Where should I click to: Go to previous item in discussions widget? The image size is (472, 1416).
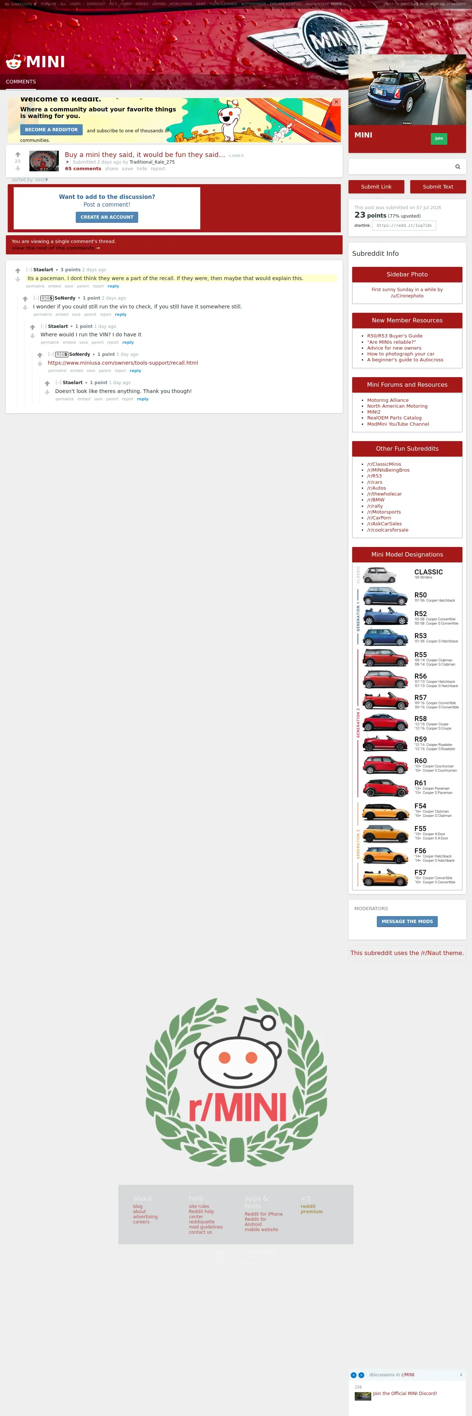(x=353, y=1375)
